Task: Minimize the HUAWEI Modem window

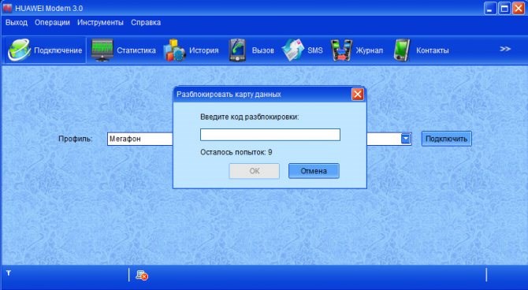Action: (490, 8)
